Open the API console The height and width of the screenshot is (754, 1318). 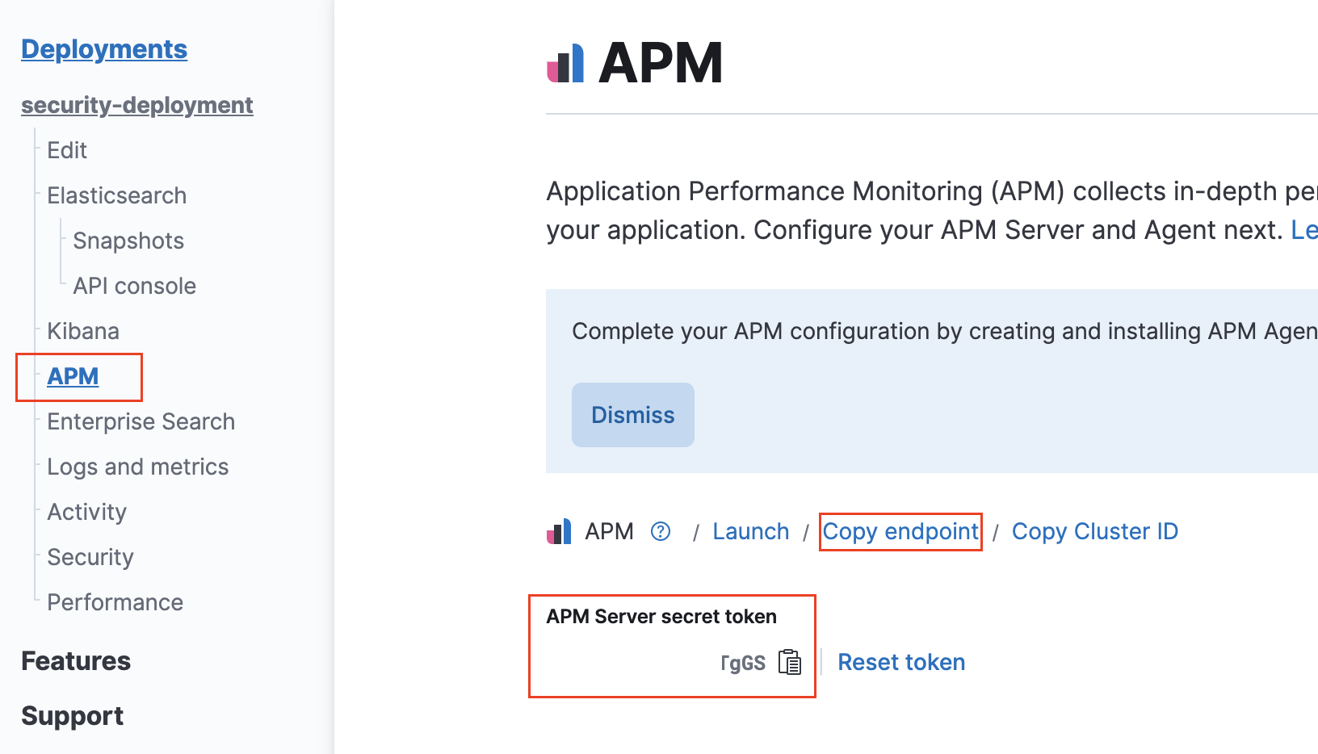click(134, 285)
